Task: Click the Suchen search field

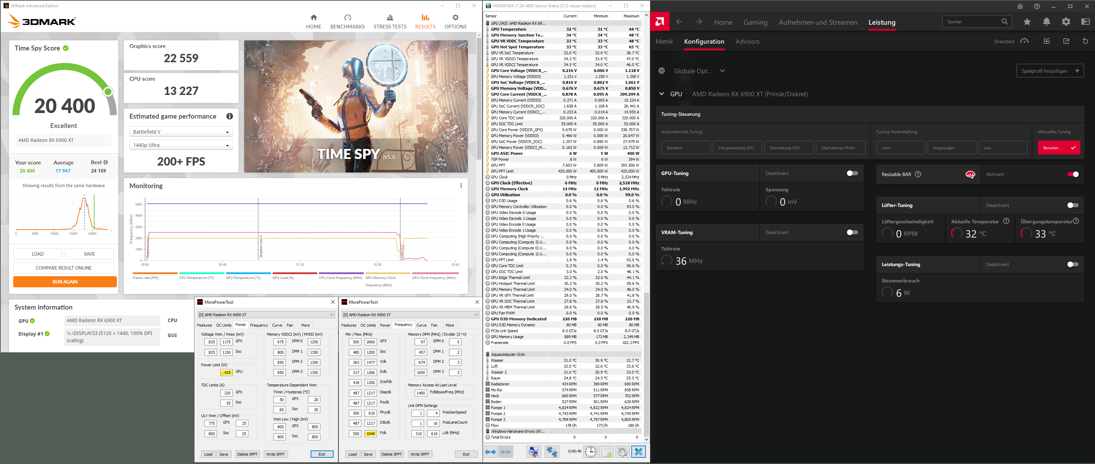Action: tap(971, 22)
